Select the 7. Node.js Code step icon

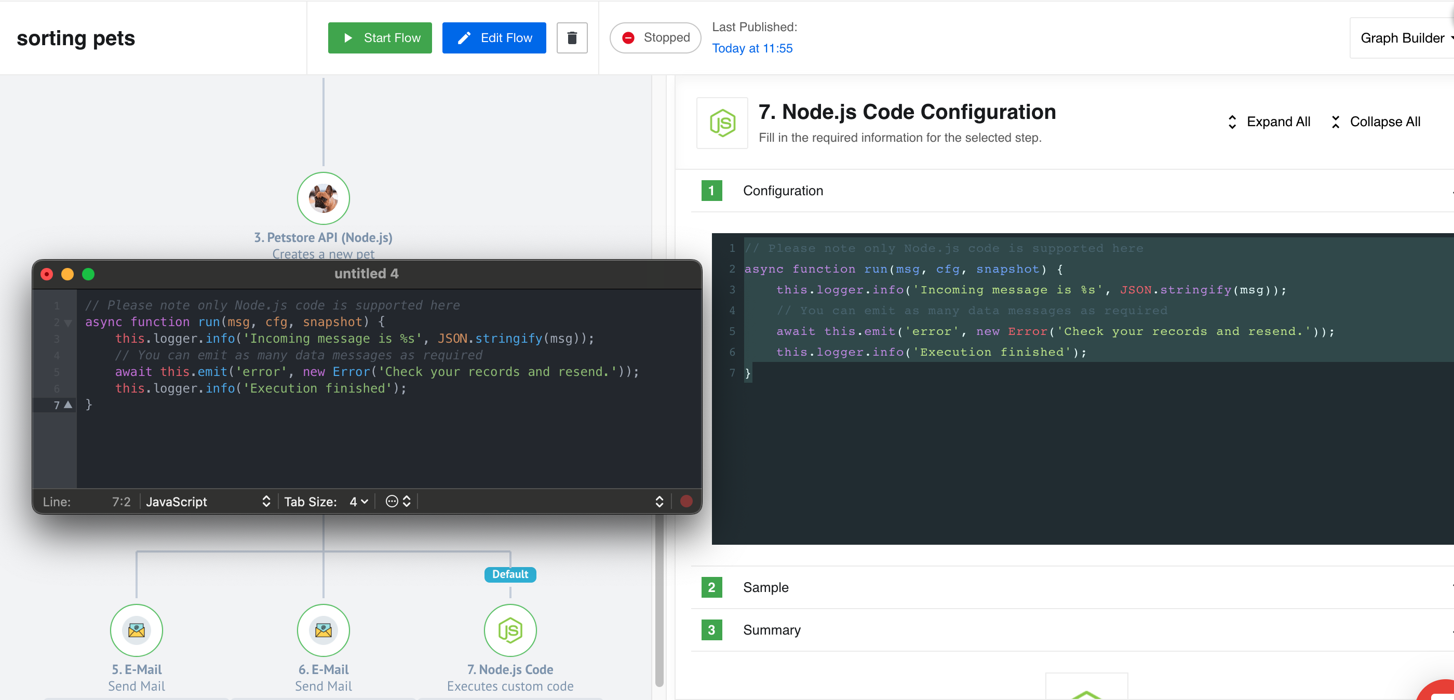[510, 630]
